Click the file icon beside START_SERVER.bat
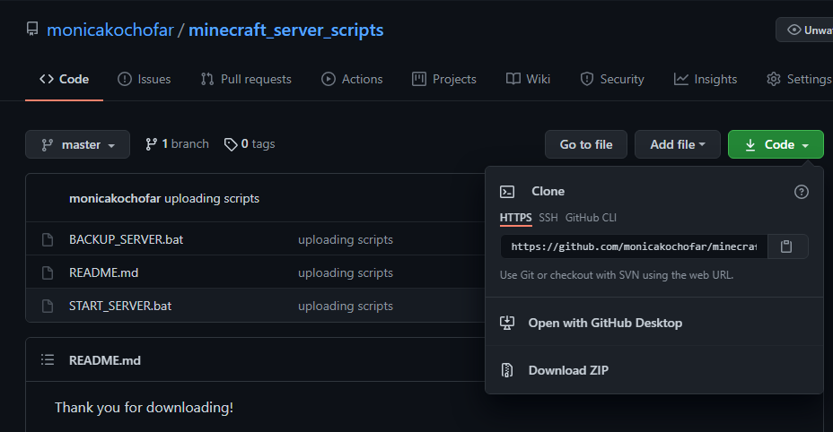 [x=48, y=307]
